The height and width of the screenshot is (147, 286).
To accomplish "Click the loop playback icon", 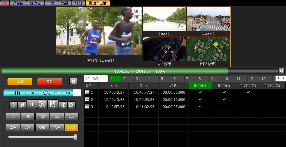I will pos(13,105).
